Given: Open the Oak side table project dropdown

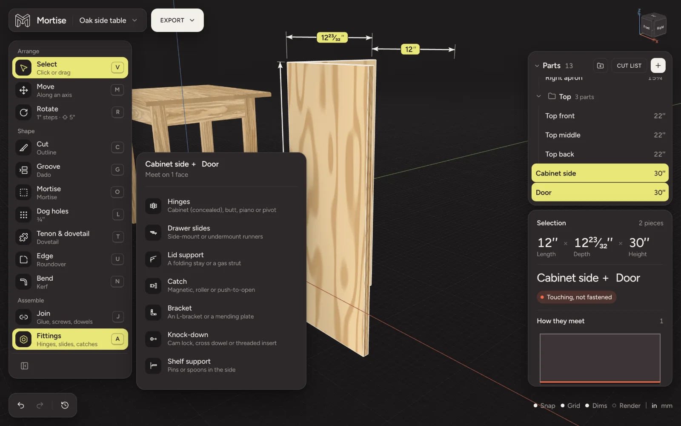Looking at the screenshot, I should pos(108,20).
